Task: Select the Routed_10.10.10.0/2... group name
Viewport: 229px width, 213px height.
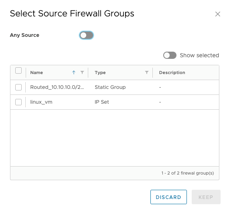Action: [x=57, y=87]
